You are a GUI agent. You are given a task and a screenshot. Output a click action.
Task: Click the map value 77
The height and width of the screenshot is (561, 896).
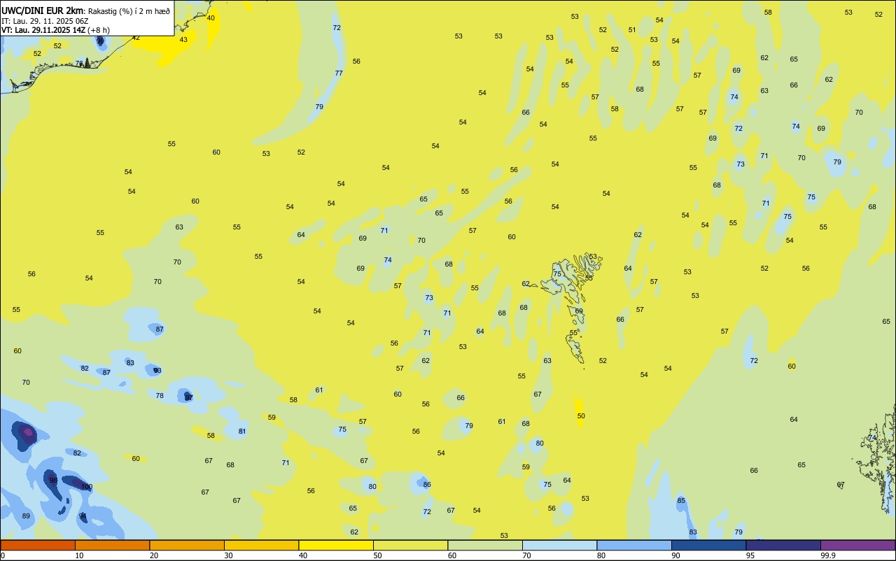click(x=339, y=73)
